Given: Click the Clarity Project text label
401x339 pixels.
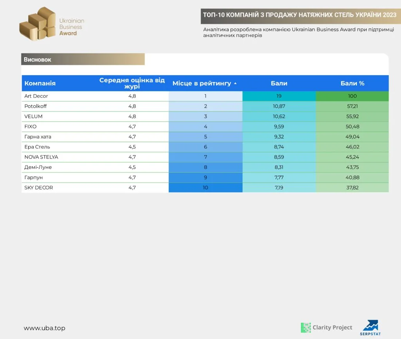Looking at the screenshot, I should pos(332,328).
